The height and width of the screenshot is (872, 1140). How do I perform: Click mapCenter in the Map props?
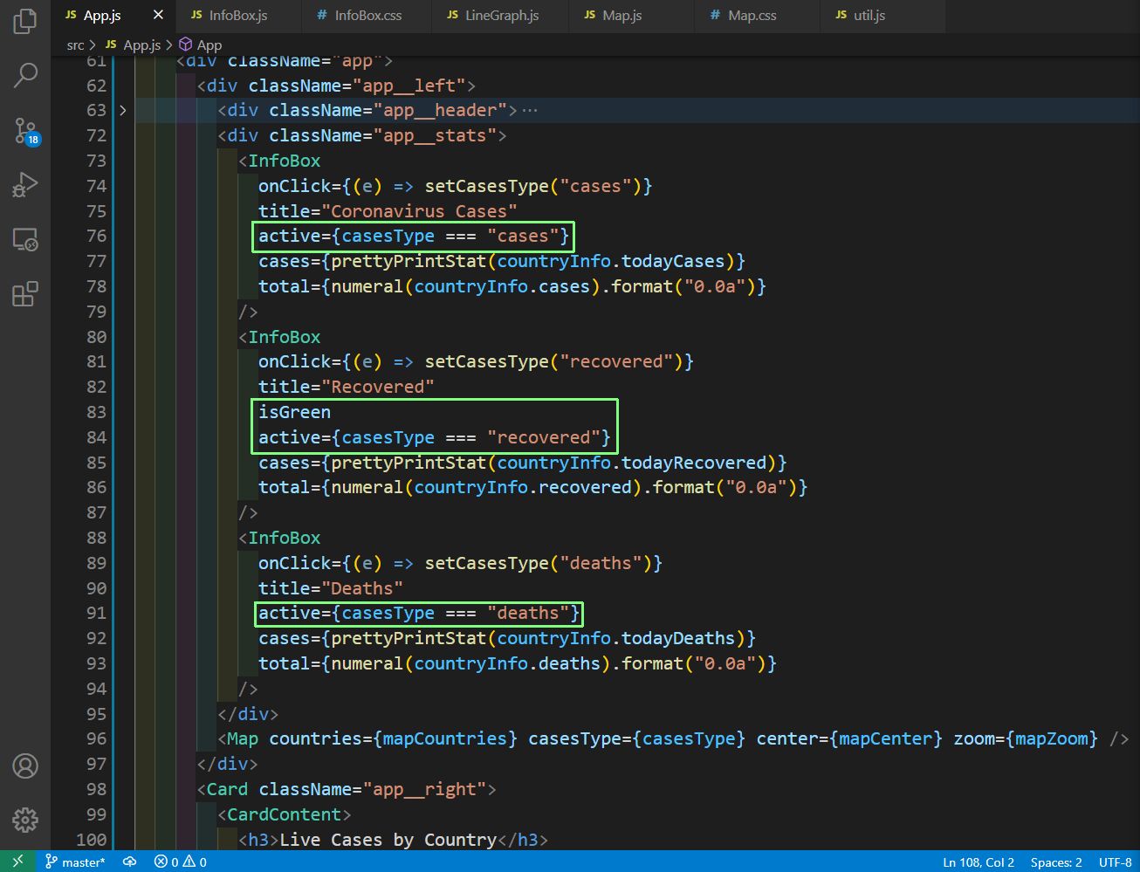pyautogui.click(x=886, y=738)
